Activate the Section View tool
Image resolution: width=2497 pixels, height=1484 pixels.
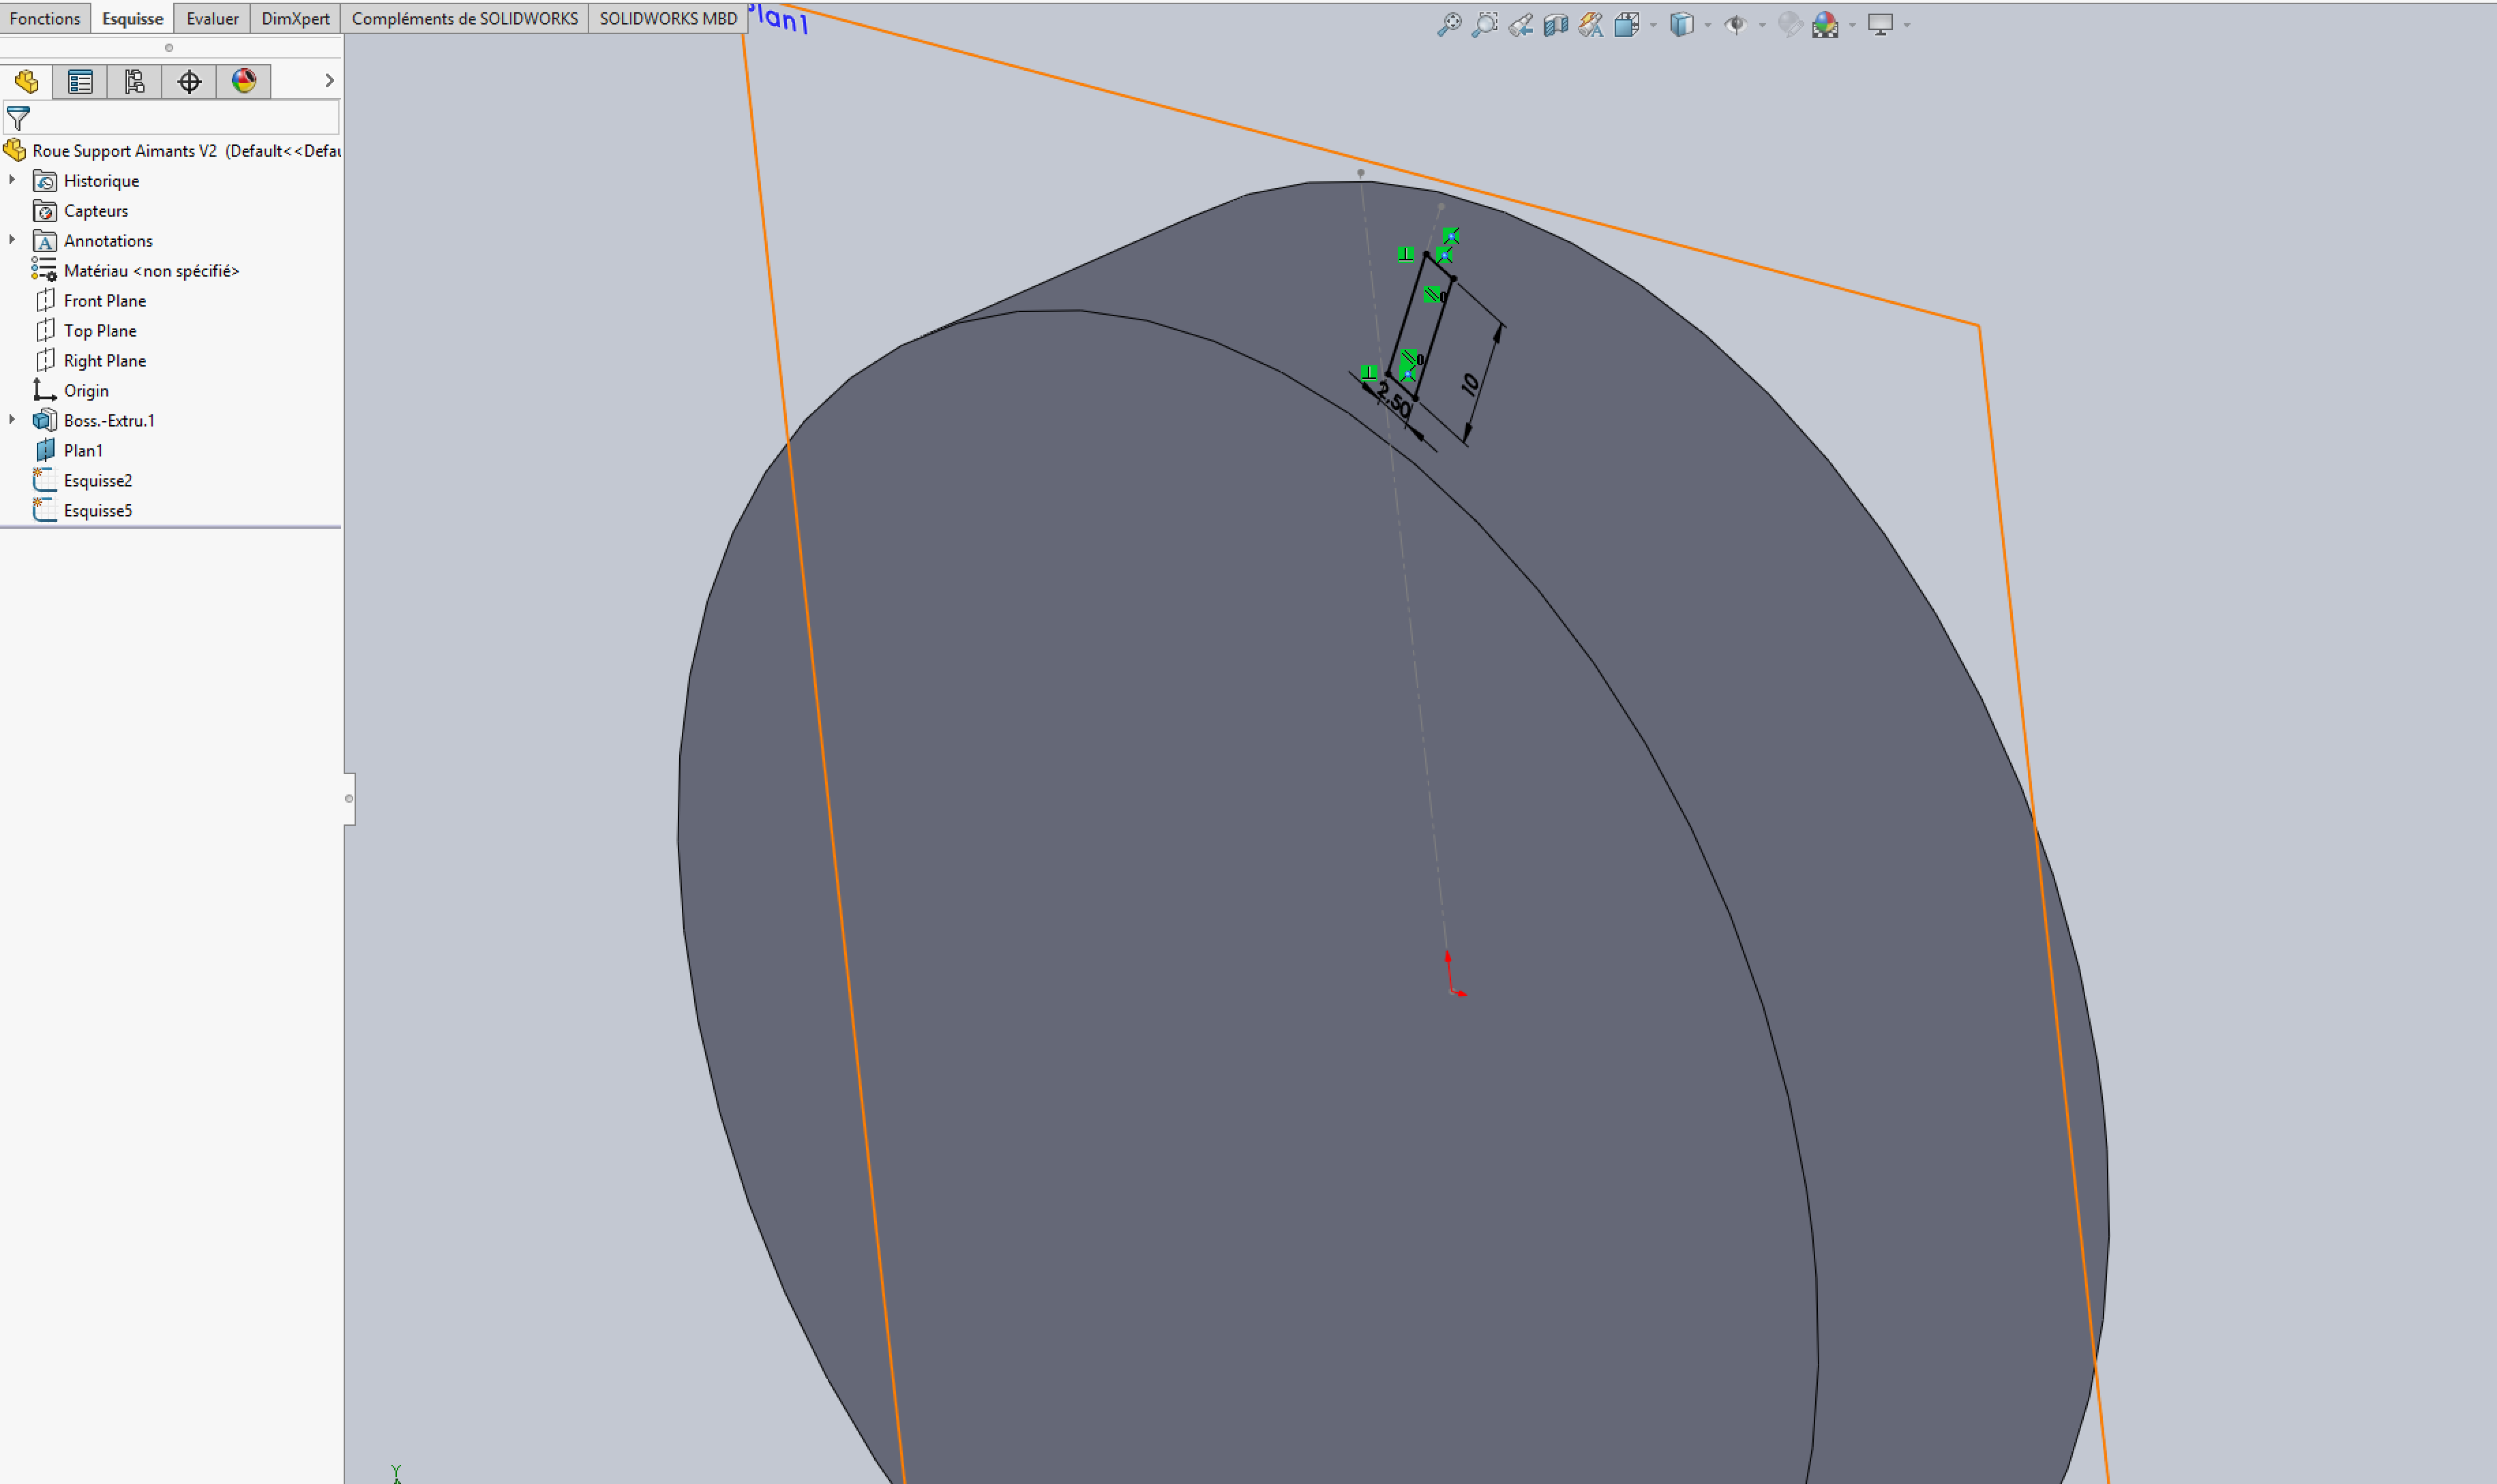1555,25
